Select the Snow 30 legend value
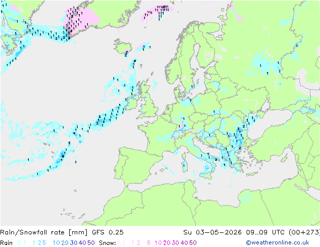The image size is (320, 247). pos(176,243)
